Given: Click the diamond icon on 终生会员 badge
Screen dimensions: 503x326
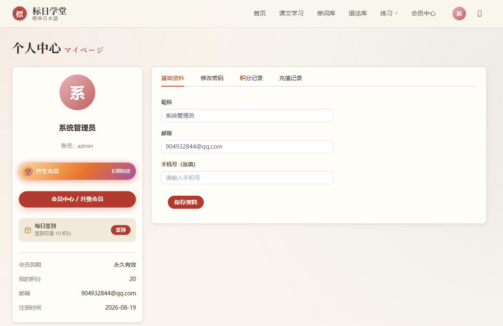Looking at the screenshot, I should (27, 171).
